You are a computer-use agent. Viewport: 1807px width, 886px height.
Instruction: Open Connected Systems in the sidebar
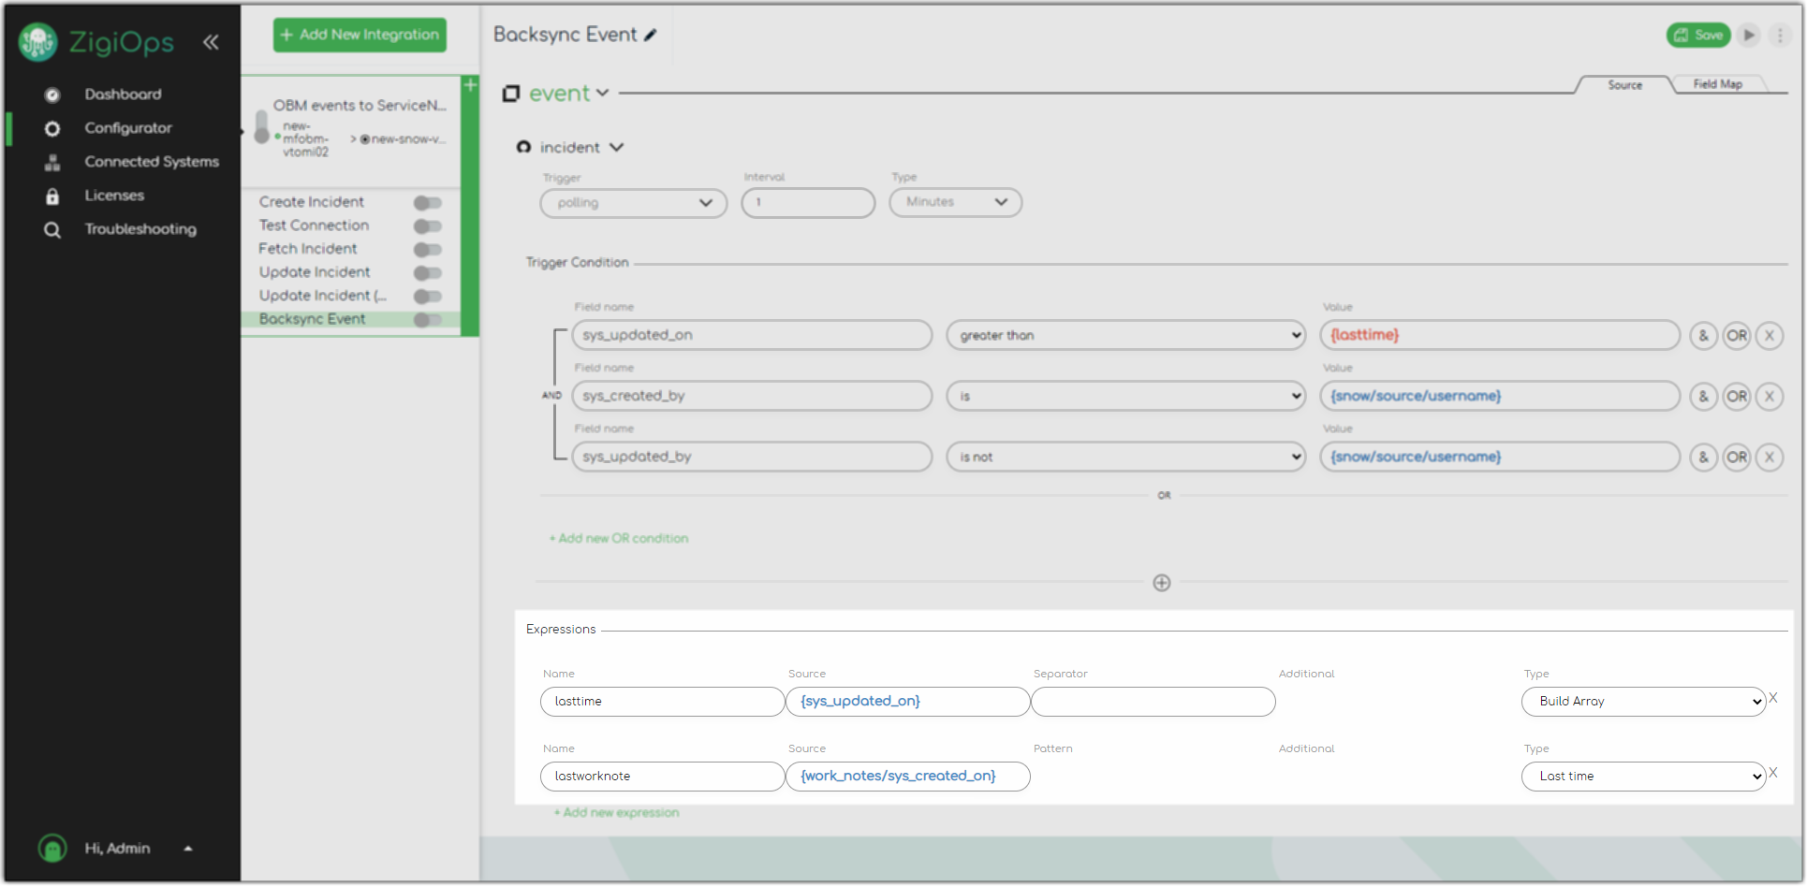tap(152, 162)
